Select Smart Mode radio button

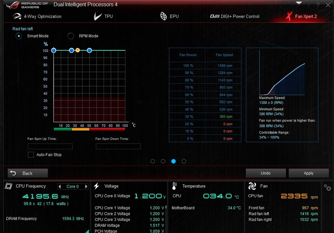click(19, 36)
